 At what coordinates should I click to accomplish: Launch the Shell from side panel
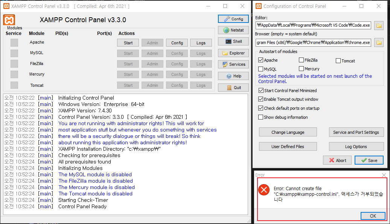point(233,41)
